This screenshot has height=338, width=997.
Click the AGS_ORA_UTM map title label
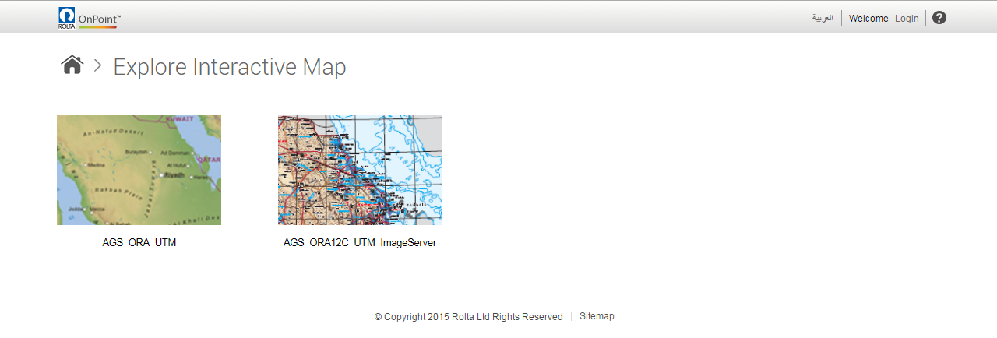(139, 243)
